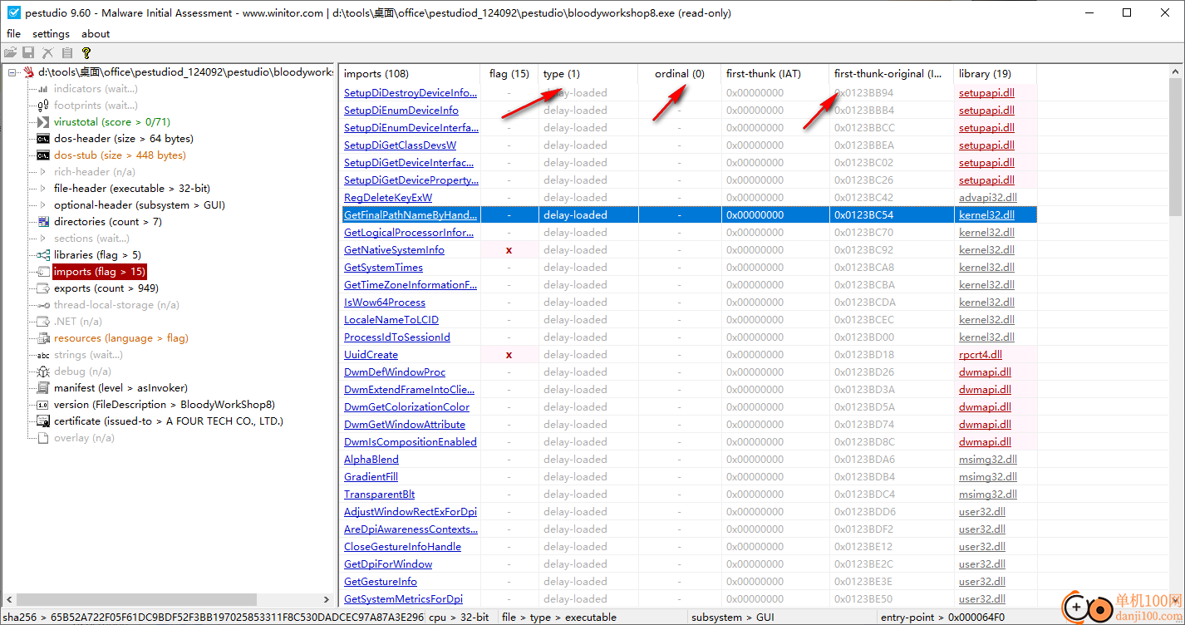This screenshot has width=1185, height=625.
Task: Expand the sections tree node
Action: click(x=43, y=239)
